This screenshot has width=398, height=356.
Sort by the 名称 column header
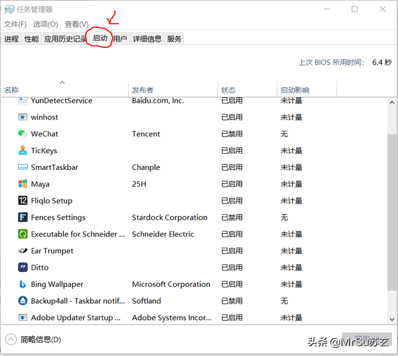[x=65, y=88]
